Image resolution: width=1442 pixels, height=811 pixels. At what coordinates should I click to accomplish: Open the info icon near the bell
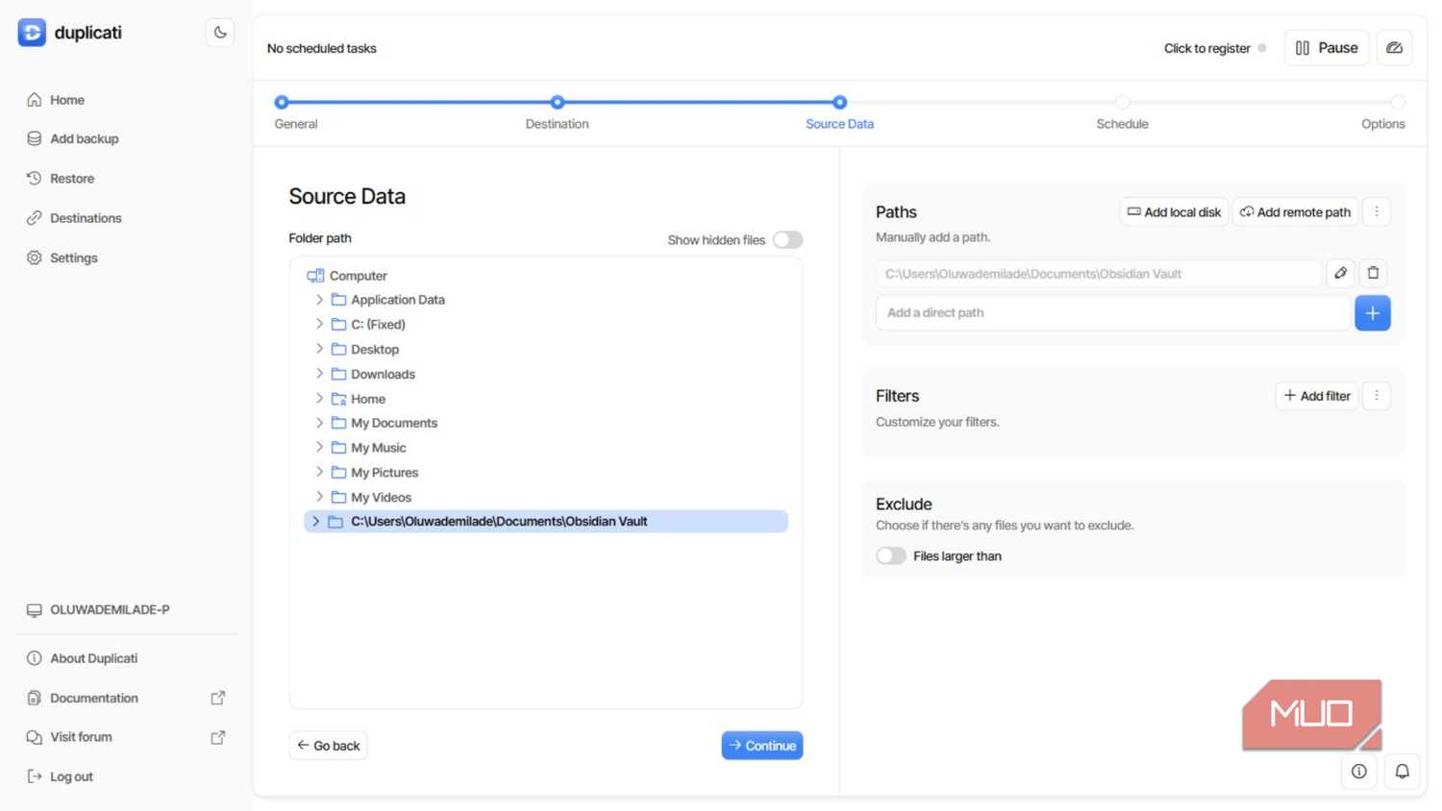pos(1358,771)
